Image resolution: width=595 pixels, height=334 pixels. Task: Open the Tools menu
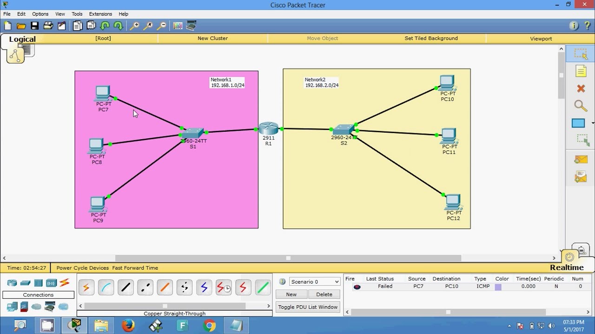(x=77, y=14)
